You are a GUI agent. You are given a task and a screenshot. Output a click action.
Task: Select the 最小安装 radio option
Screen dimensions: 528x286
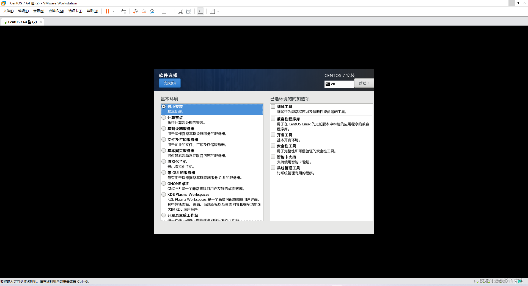tap(164, 106)
